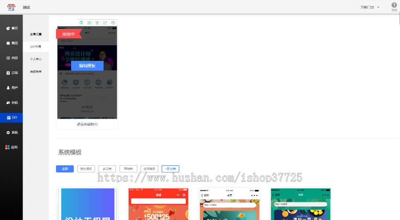
Task: Click first page icon above template card
Action: [81, 23]
